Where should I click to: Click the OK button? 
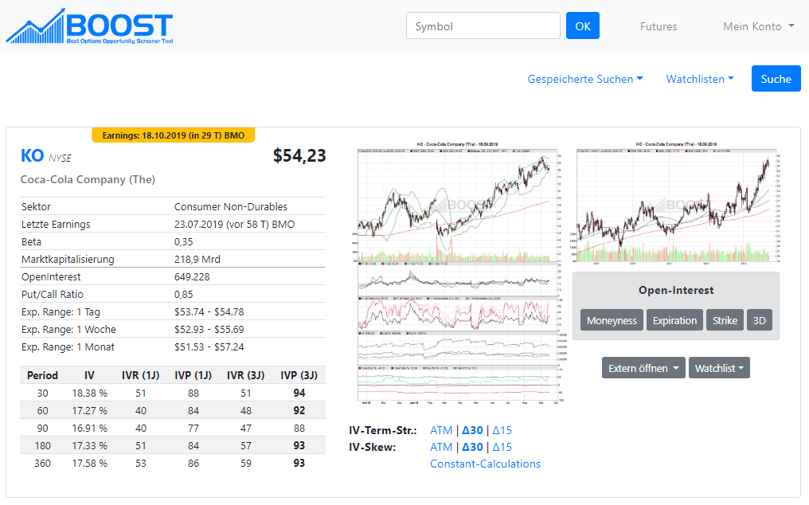click(x=583, y=25)
